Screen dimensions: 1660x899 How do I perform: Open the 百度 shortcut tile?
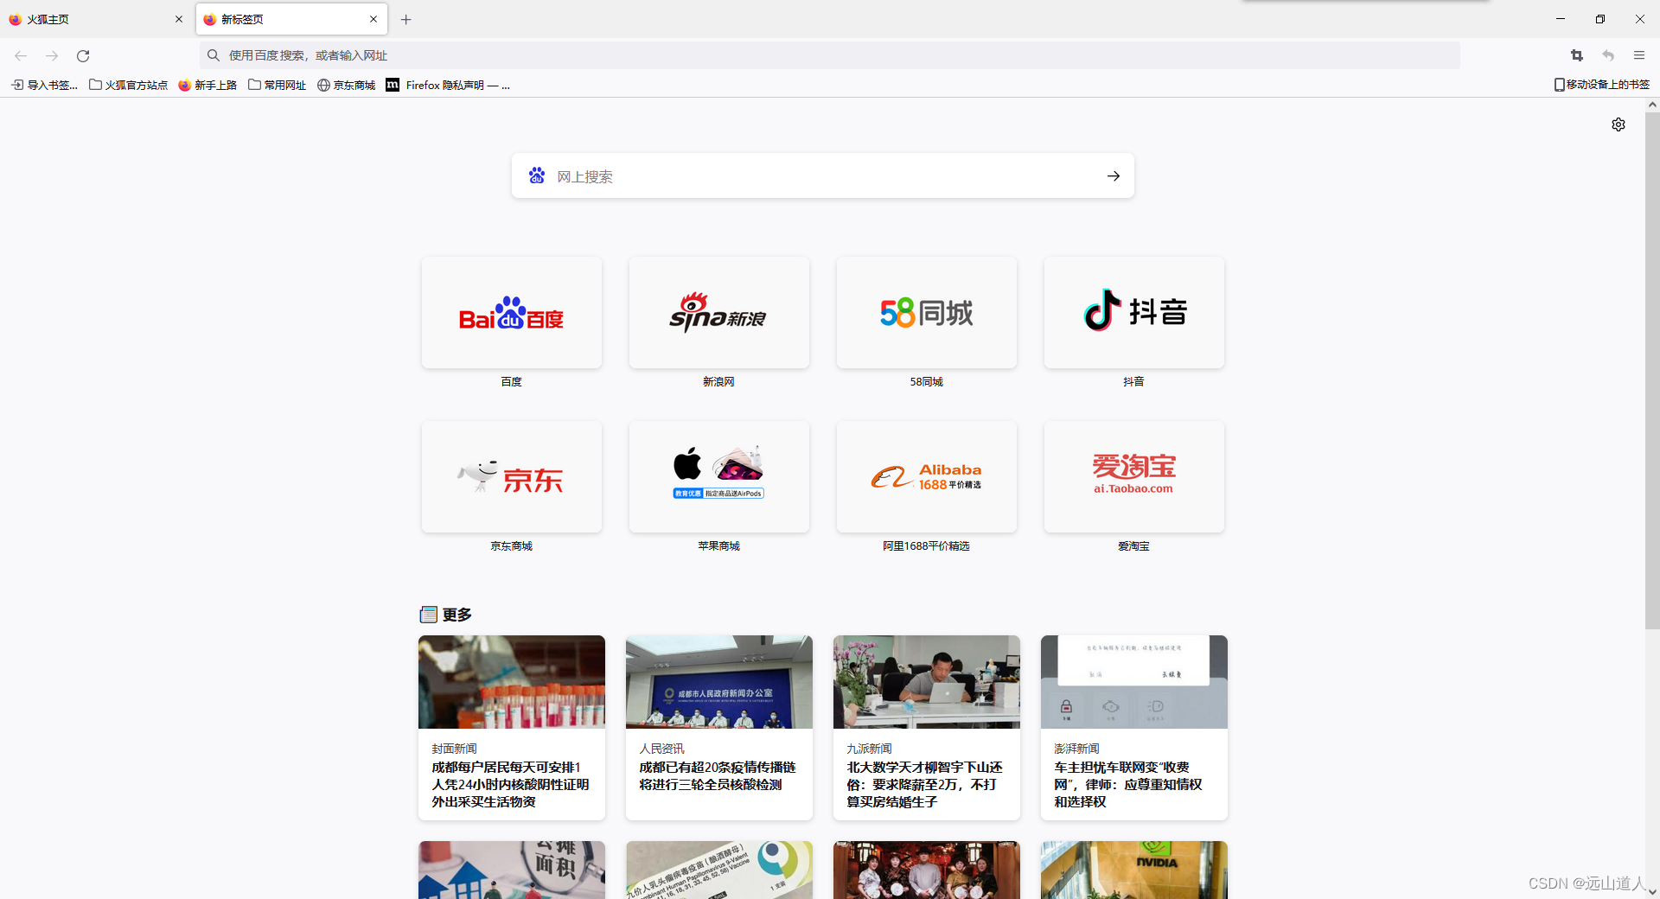pos(512,312)
